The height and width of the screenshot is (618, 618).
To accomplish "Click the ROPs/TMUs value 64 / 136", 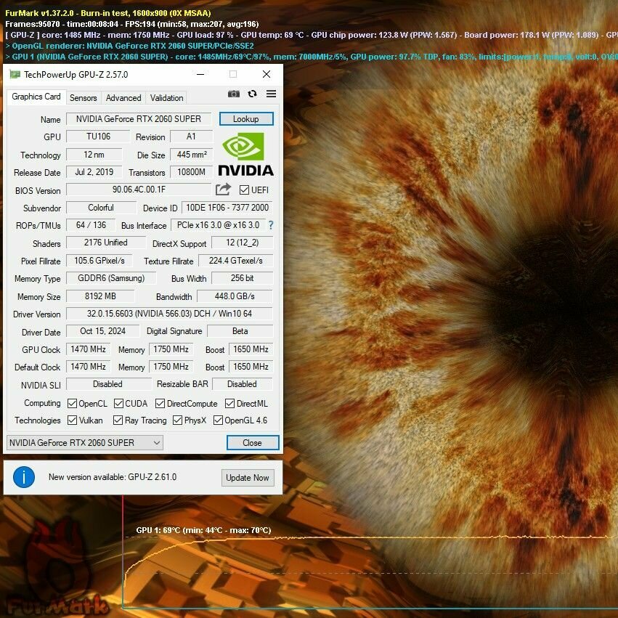I will pyautogui.click(x=91, y=224).
